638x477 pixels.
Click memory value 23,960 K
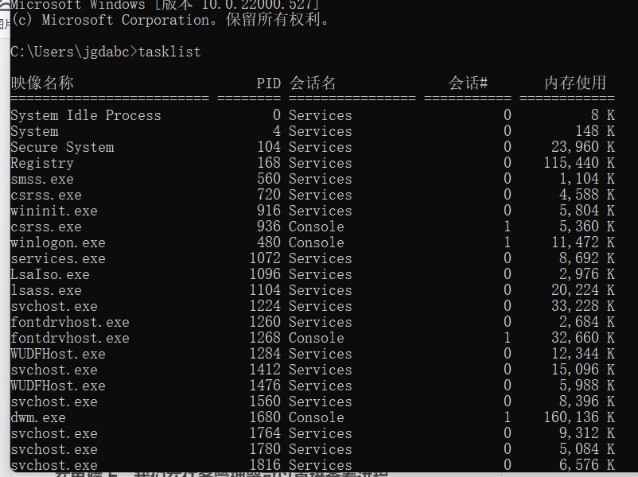(583, 147)
